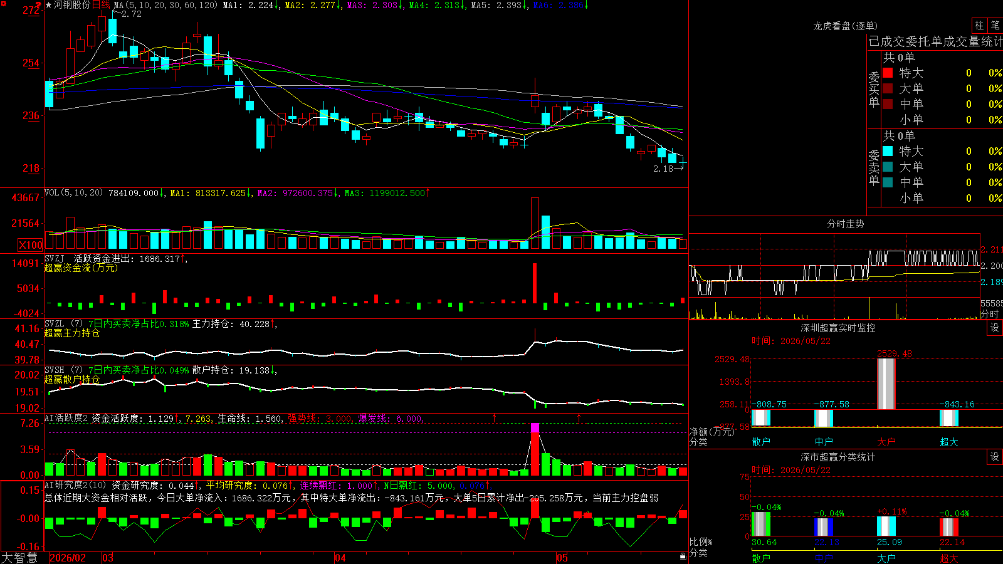Click the SVSH (7) indicator name

point(63,370)
